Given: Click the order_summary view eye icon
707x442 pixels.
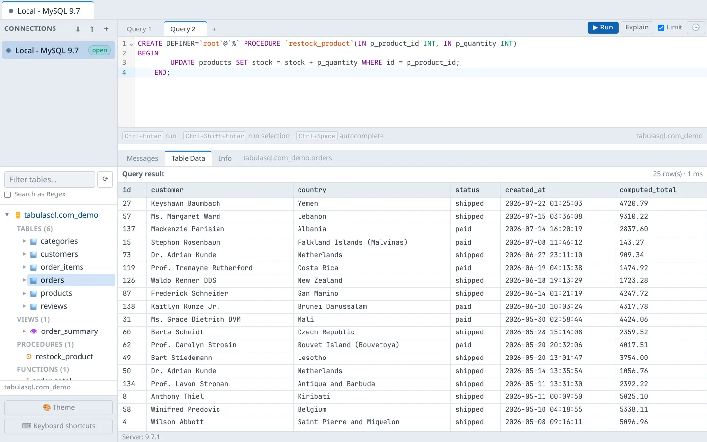Looking at the screenshot, I should point(34,331).
